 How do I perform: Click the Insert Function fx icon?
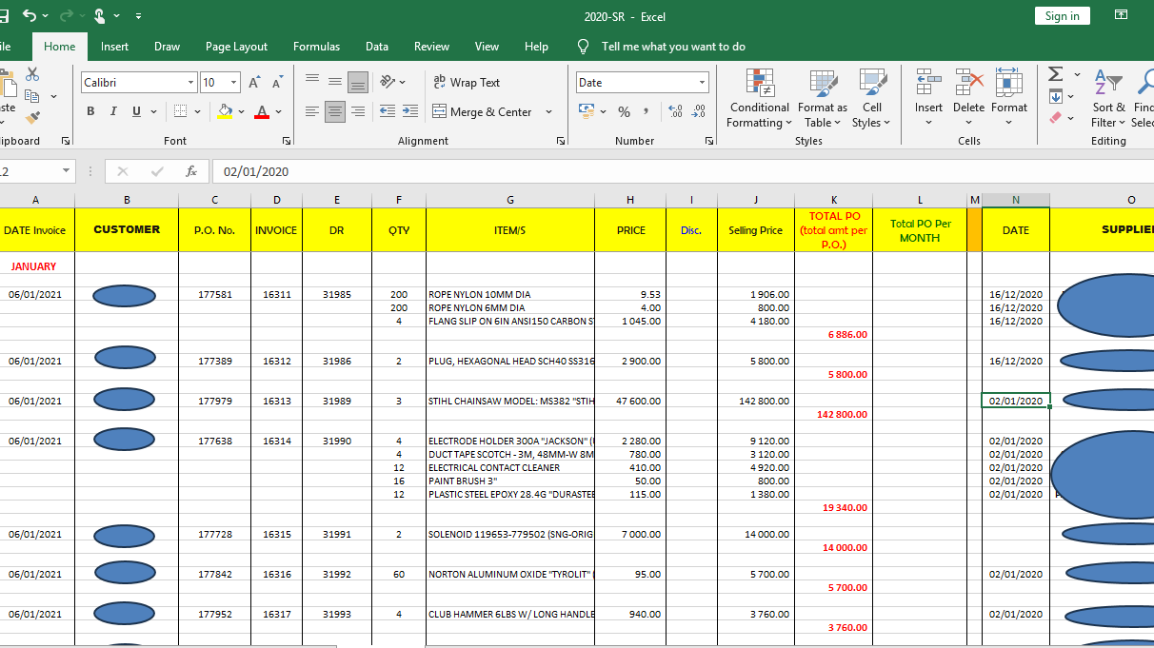pos(191,171)
